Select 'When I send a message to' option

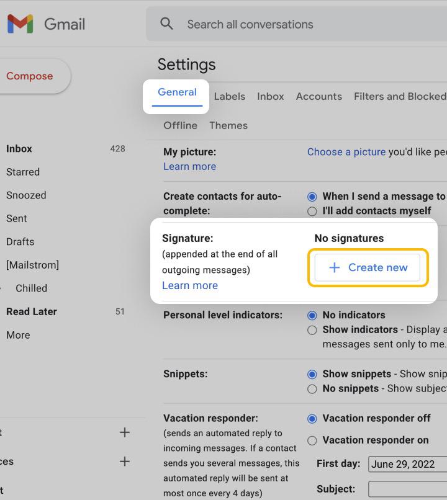pos(312,196)
